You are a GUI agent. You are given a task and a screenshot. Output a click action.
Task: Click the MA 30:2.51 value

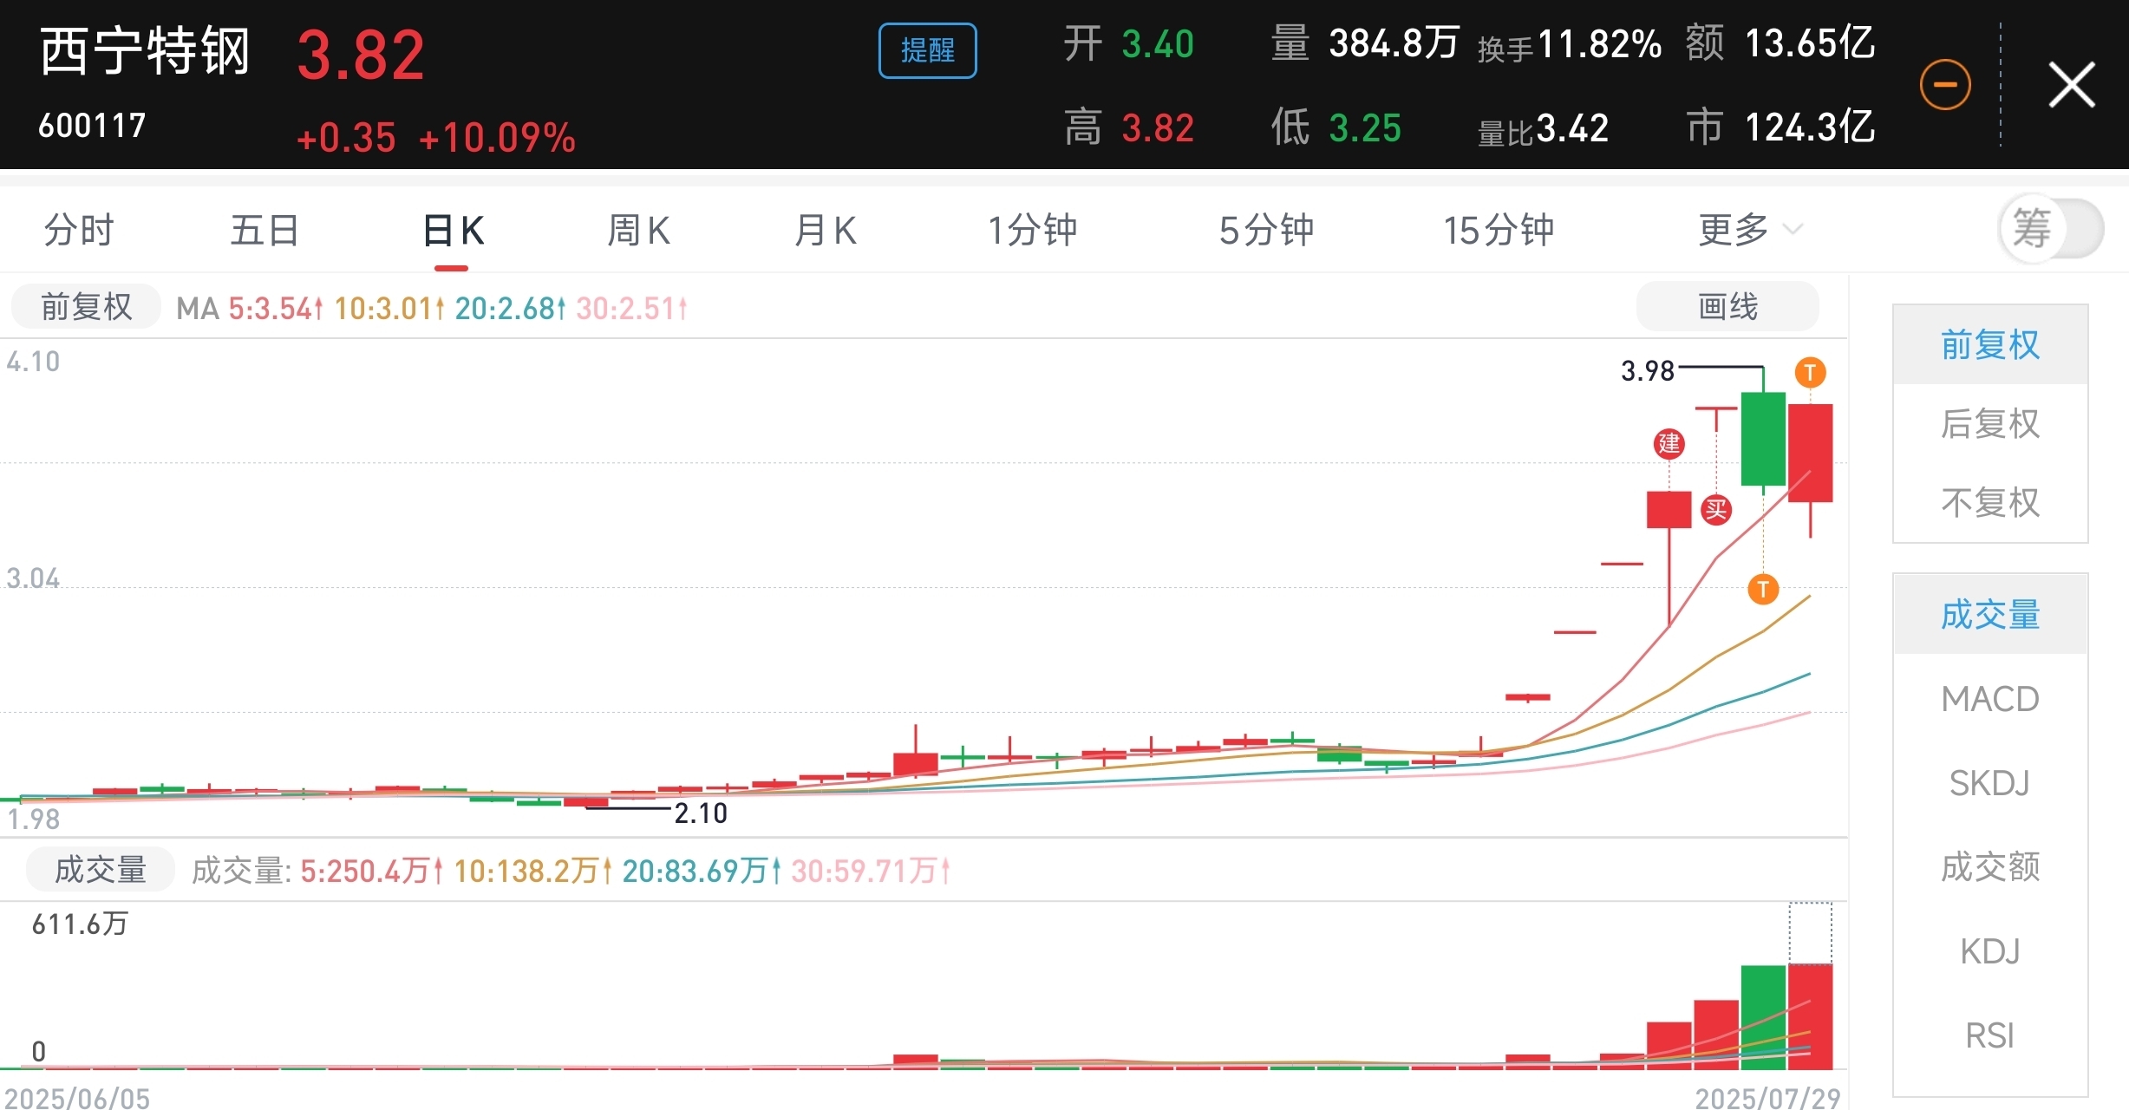(631, 308)
